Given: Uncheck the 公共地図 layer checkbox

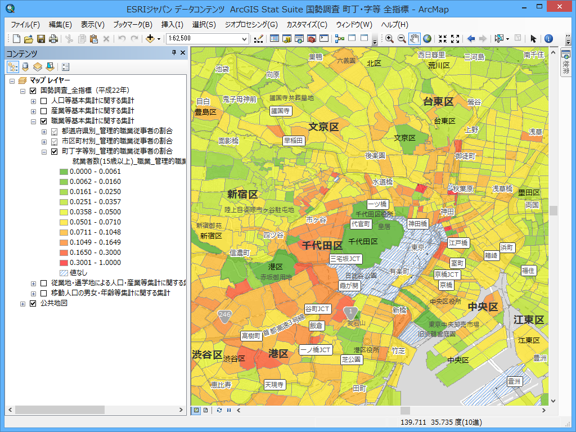Looking at the screenshot, I should point(33,303).
